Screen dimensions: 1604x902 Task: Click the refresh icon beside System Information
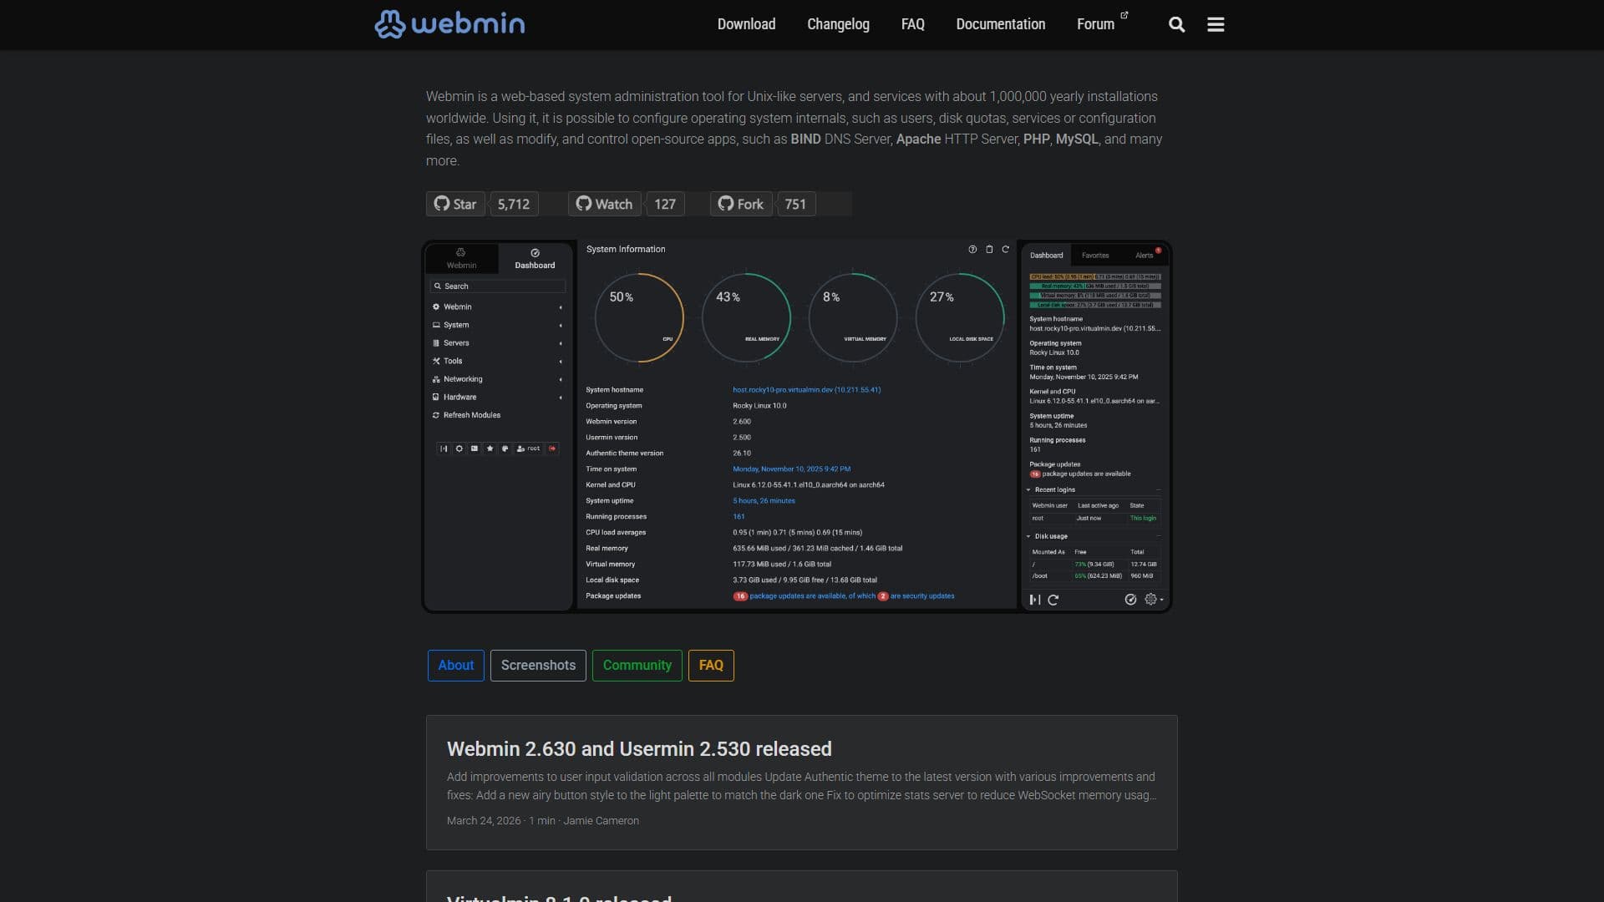tap(1006, 250)
